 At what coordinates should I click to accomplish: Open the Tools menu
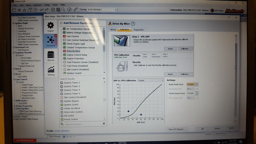(x=55, y=5)
